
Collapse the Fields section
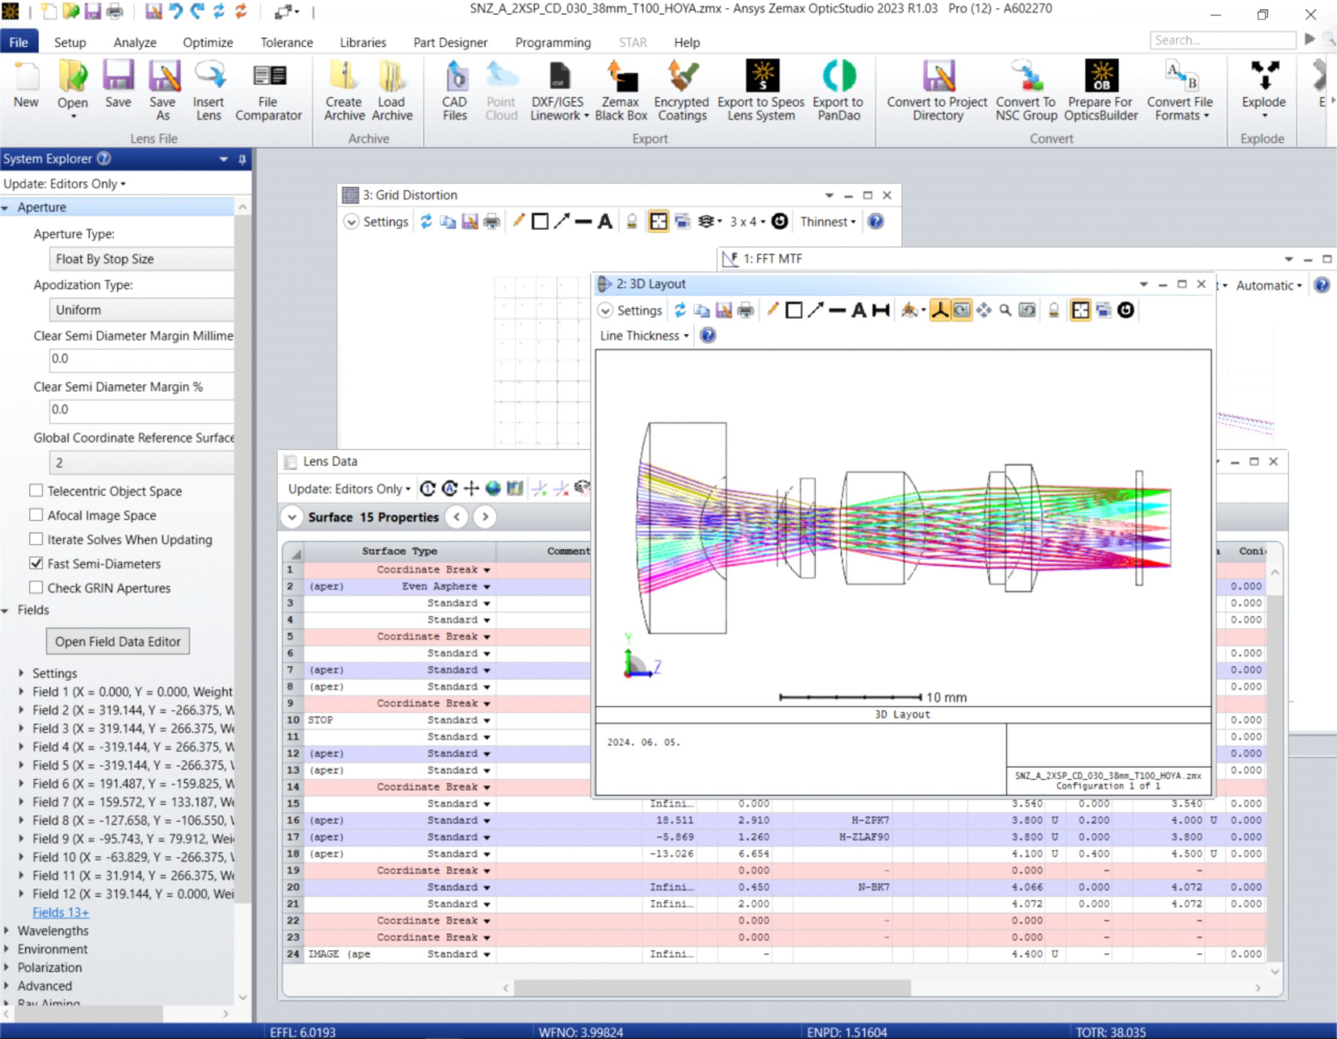coord(5,610)
